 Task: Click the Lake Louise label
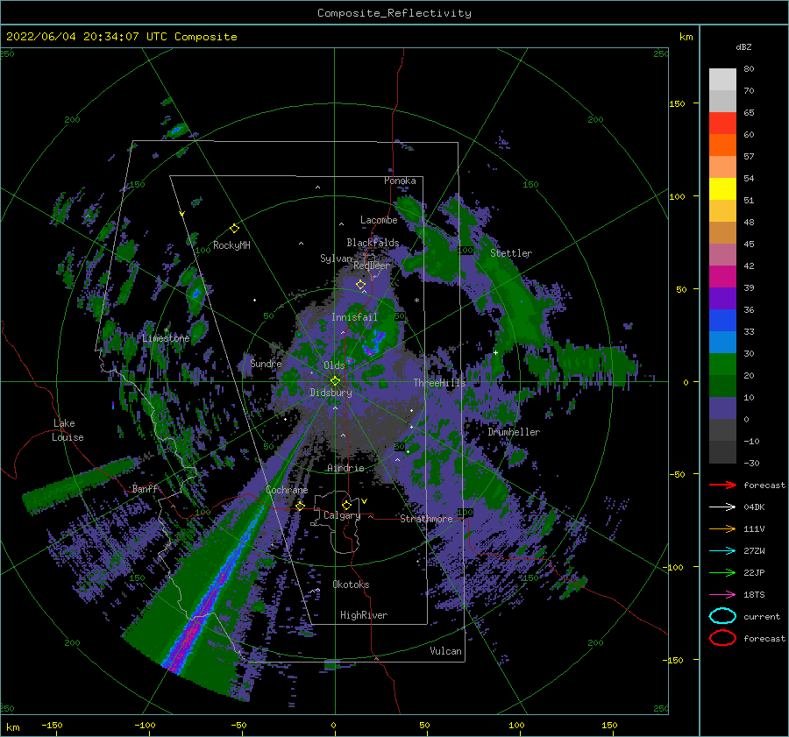(68, 430)
